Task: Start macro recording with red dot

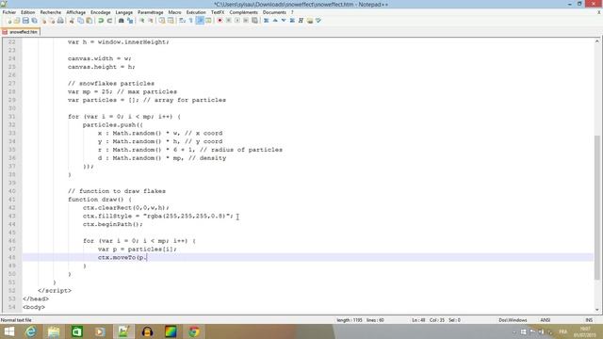Action: [220, 21]
